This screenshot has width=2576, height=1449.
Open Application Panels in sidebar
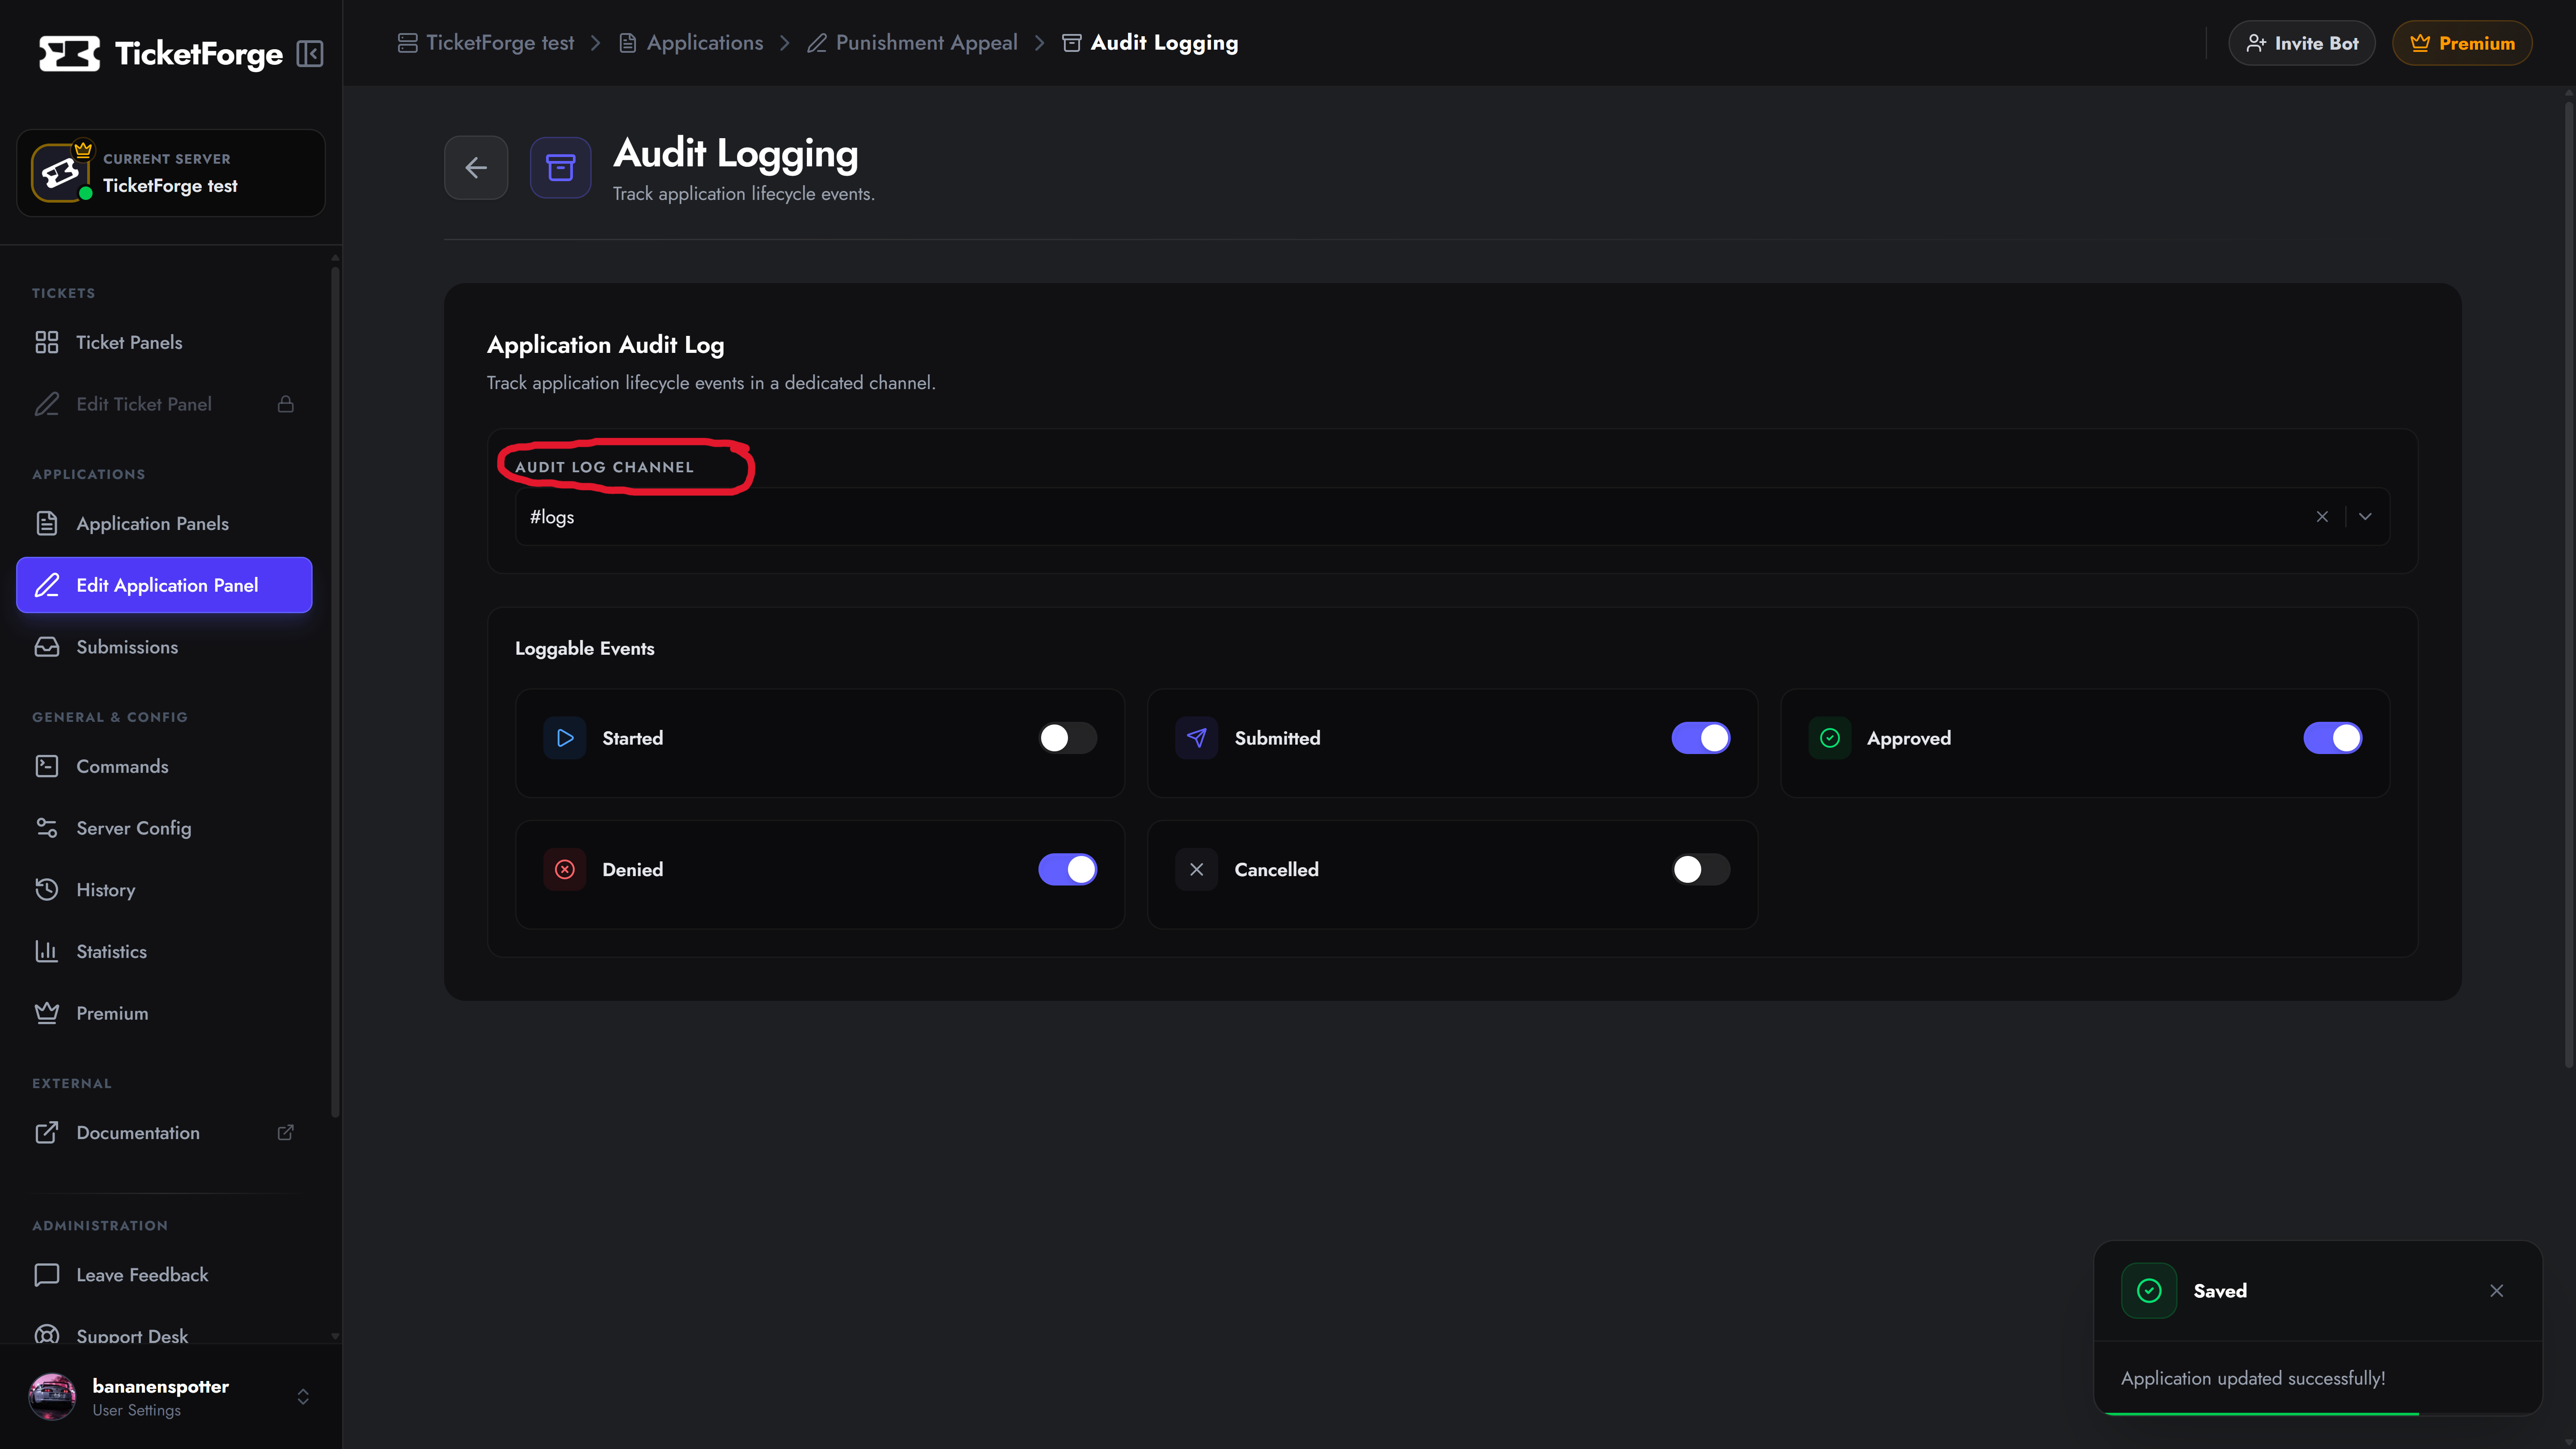click(x=164, y=524)
